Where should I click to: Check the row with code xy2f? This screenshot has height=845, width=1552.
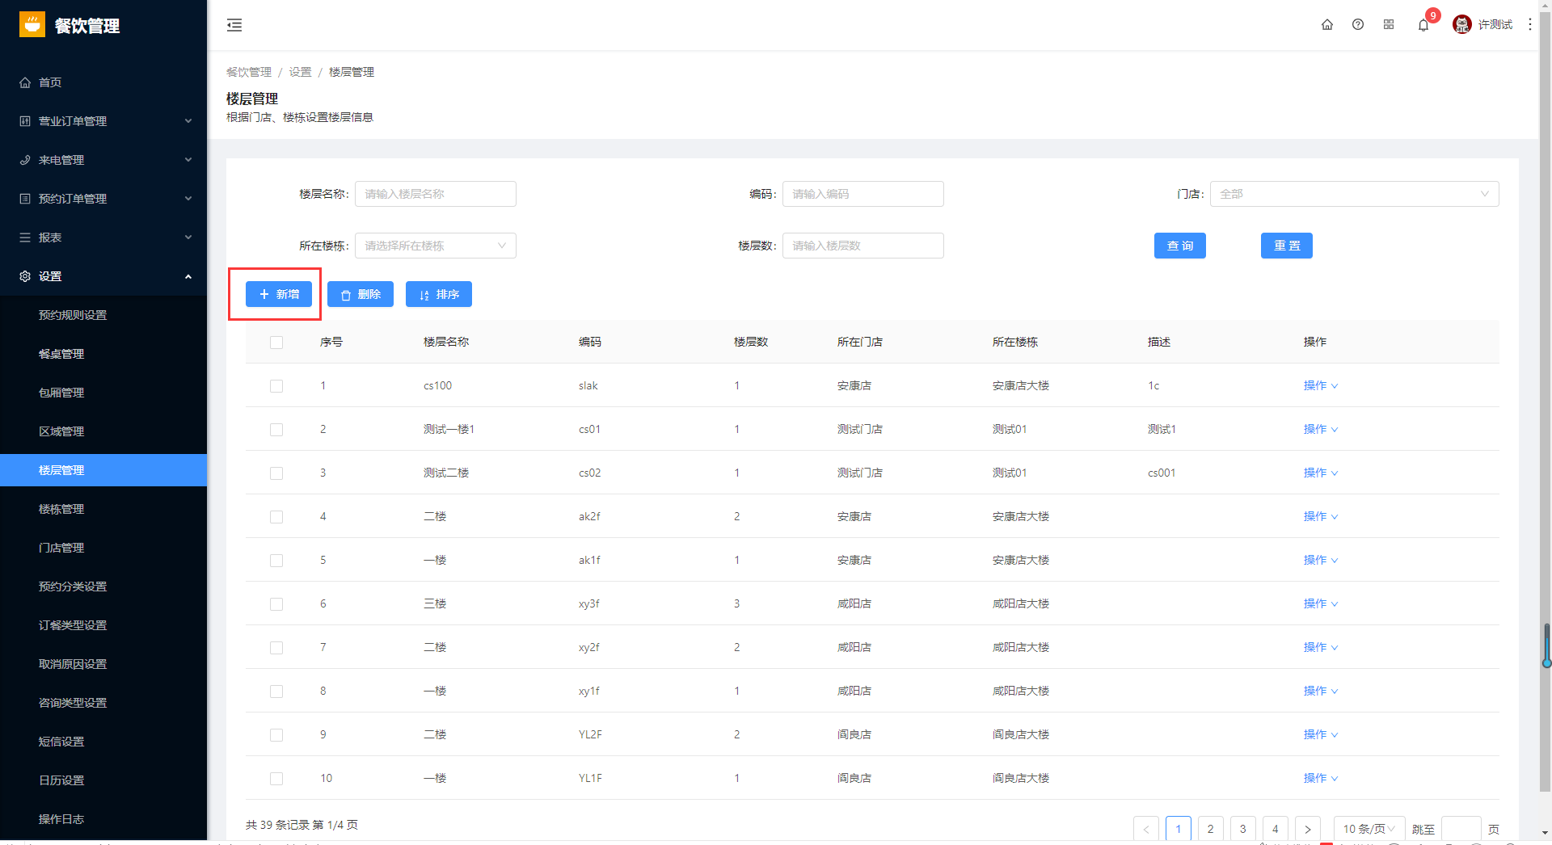pyautogui.click(x=276, y=648)
